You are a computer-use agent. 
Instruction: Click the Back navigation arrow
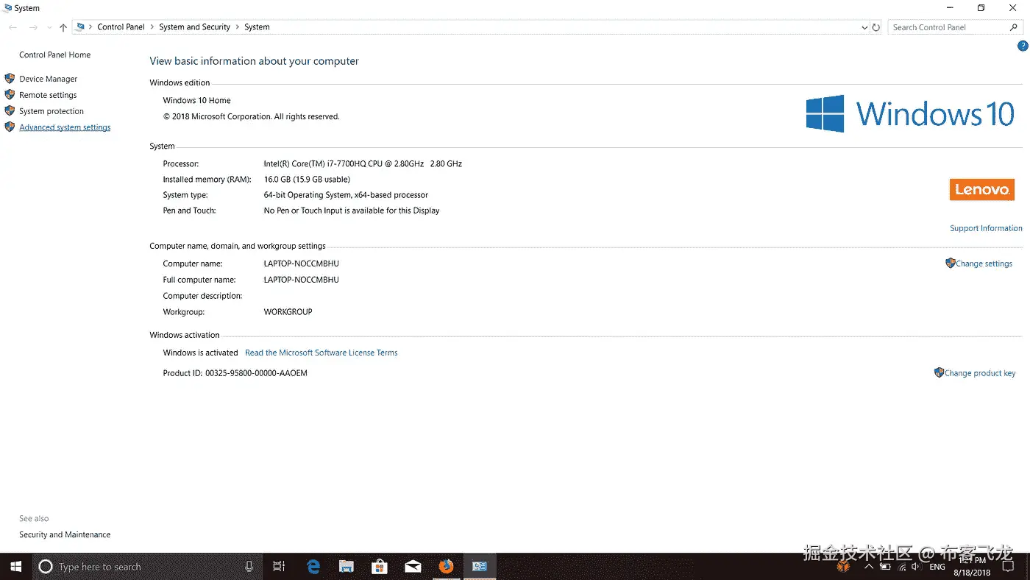click(x=13, y=27)
